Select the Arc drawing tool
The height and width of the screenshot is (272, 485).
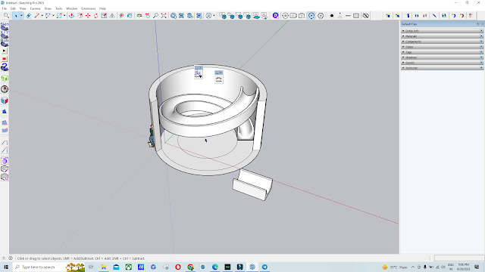coord(48,15)
